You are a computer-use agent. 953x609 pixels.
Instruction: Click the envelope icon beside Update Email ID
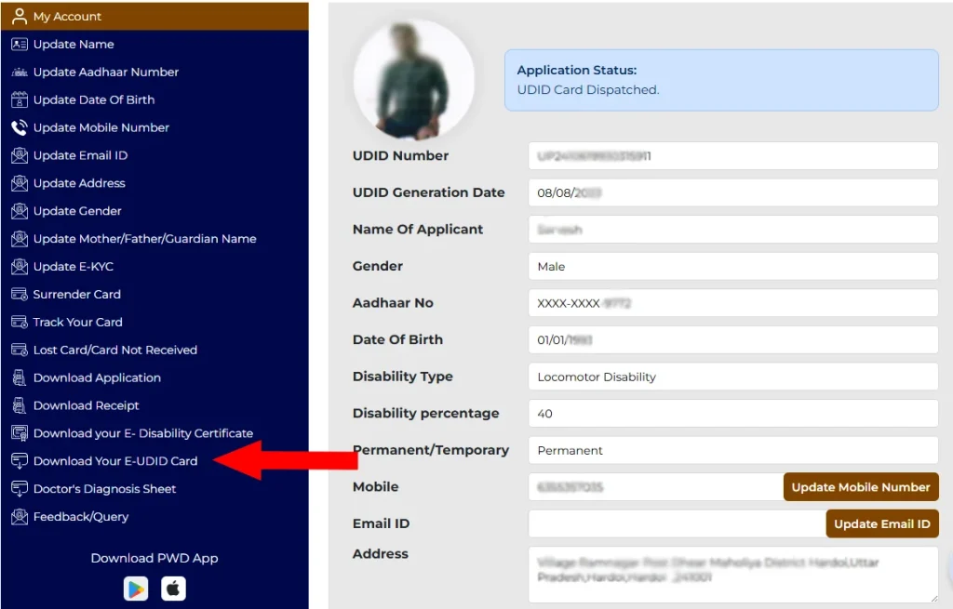(20, 155)
